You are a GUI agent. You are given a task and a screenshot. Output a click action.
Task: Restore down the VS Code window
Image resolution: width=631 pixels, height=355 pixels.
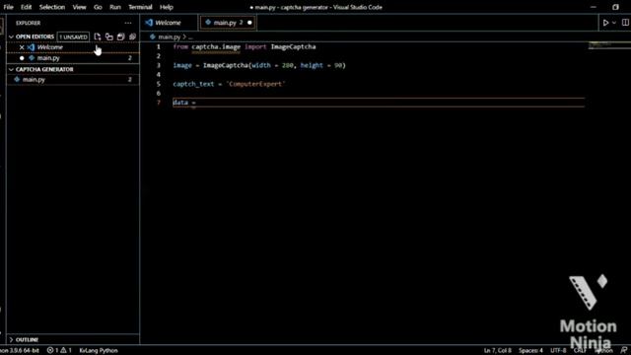pyautogui.click(x=615, y=7)
